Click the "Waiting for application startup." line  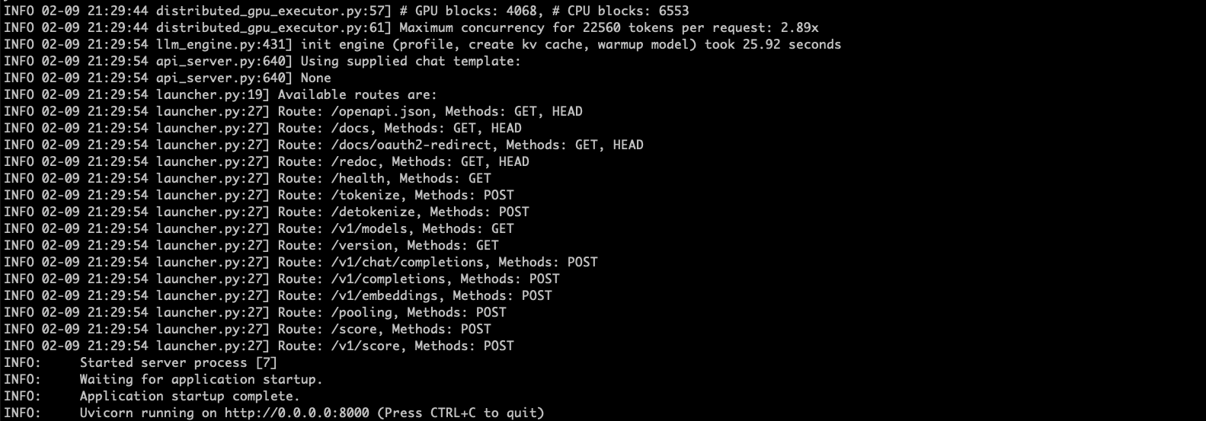point(201,379)
